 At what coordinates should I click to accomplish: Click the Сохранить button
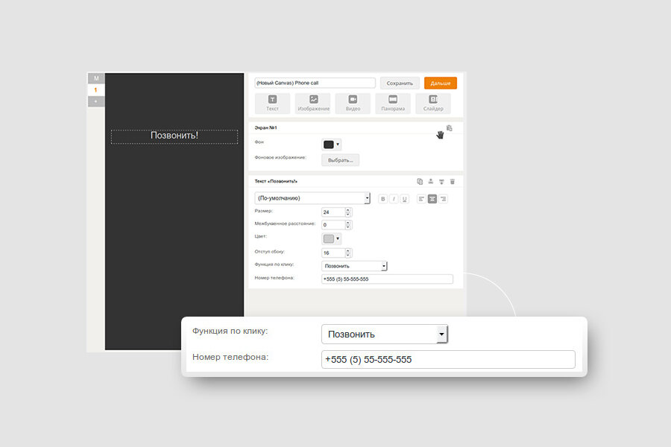click(x=400, y=83)
